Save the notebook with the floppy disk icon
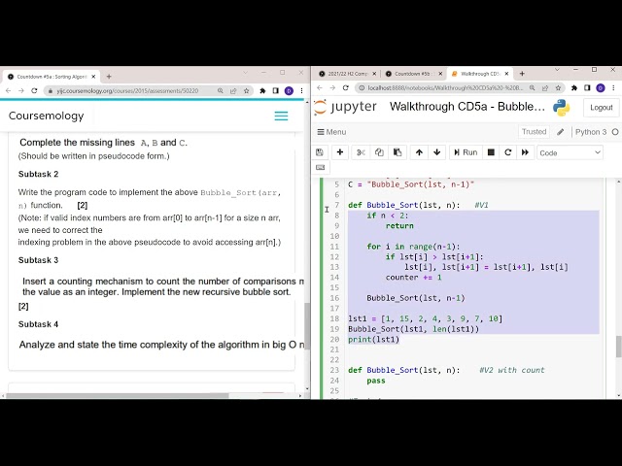The image size is (622, 466). click(x=320, y=152)
